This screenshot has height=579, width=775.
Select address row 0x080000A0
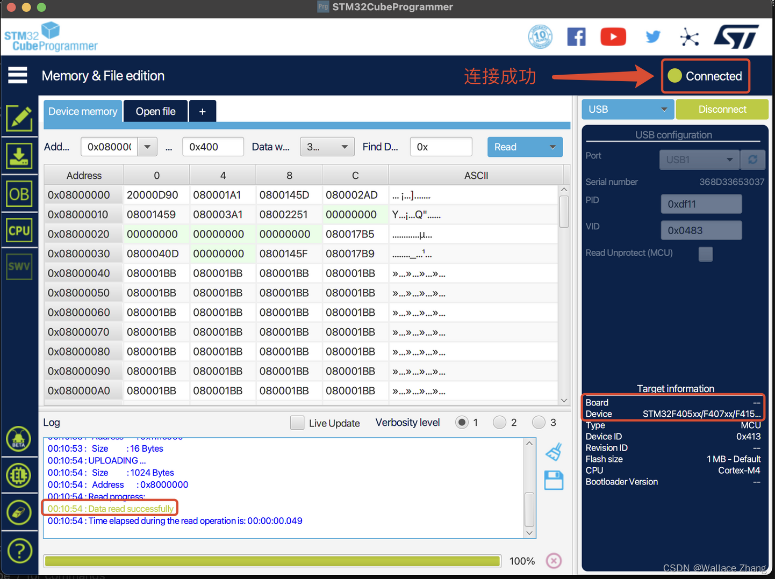pos(84,390)
